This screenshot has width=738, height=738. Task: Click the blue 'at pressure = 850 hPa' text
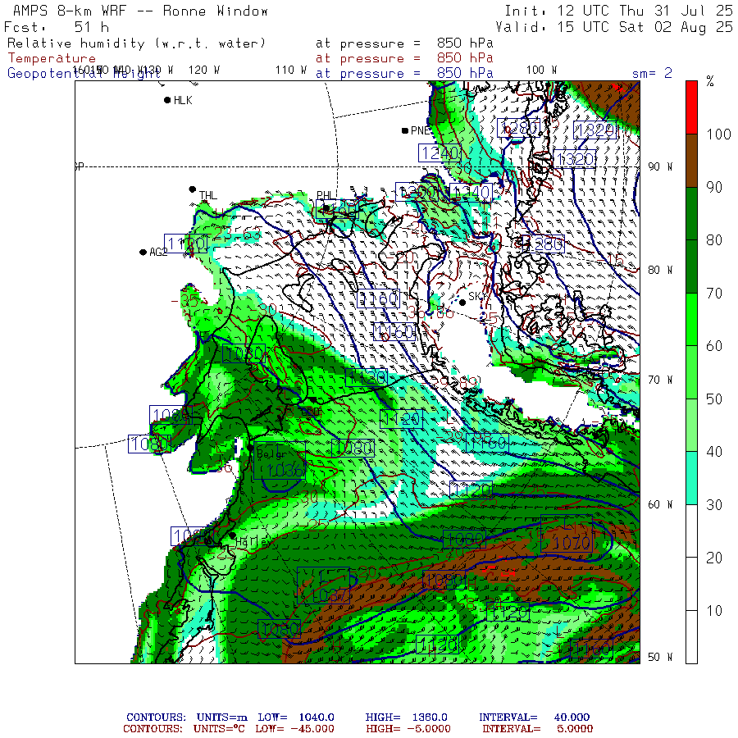pyautogui.click(x=404, y=74)
